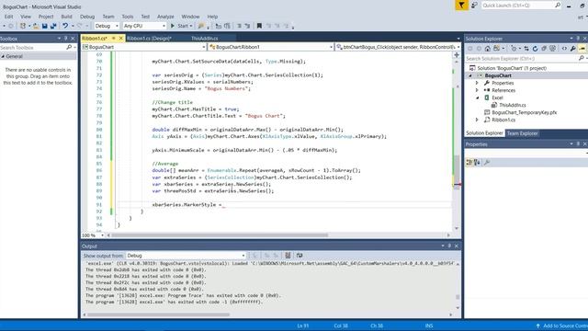Close the Ribbon1.cs tab
This screenshot has height=331, width=588.
120,39
